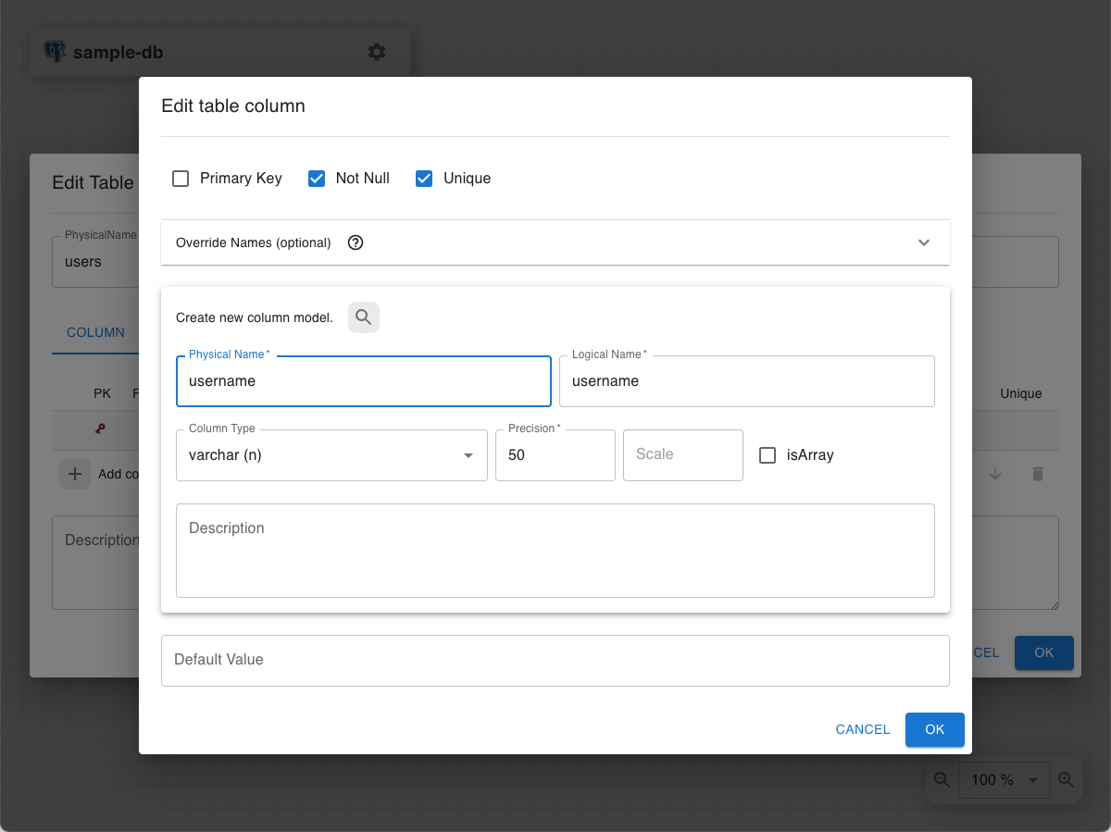Switch to the COLUMN tab

point(95,332)
